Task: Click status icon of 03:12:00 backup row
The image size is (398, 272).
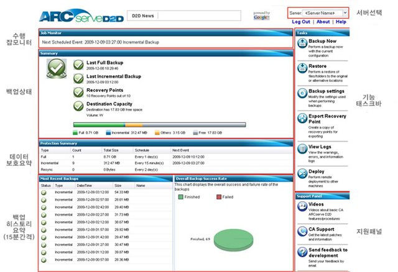Action: [x=44, y=193]
